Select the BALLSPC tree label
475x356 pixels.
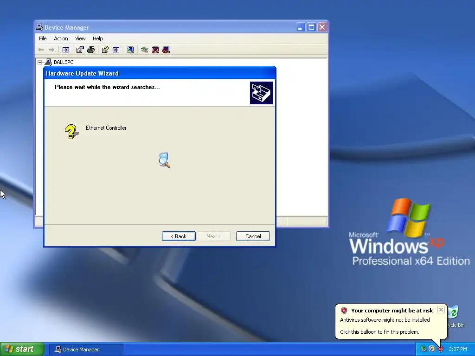(x=64, y=62)
